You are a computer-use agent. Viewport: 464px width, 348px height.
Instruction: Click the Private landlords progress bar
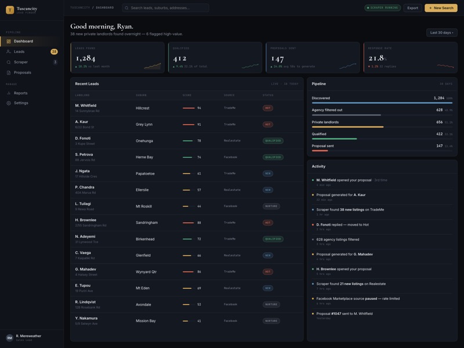click(x=382, y=127)
